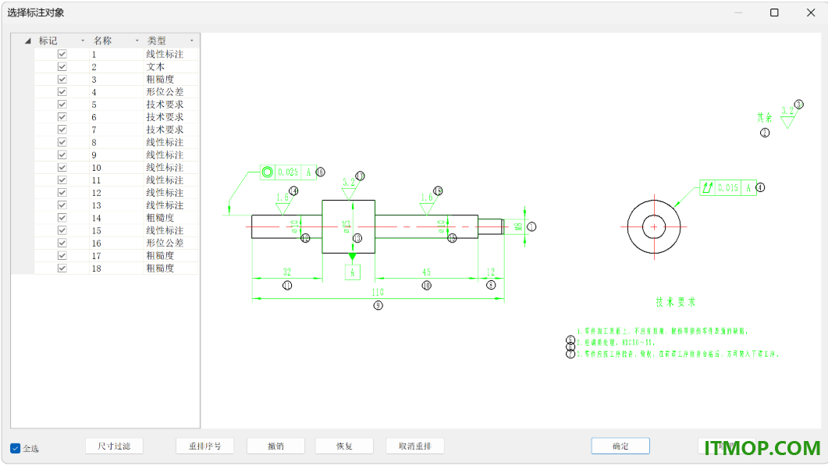The height and width of the screenshot is (466, 828).
Task: Click the 撤销 button
Action: [x=275, y=446]
